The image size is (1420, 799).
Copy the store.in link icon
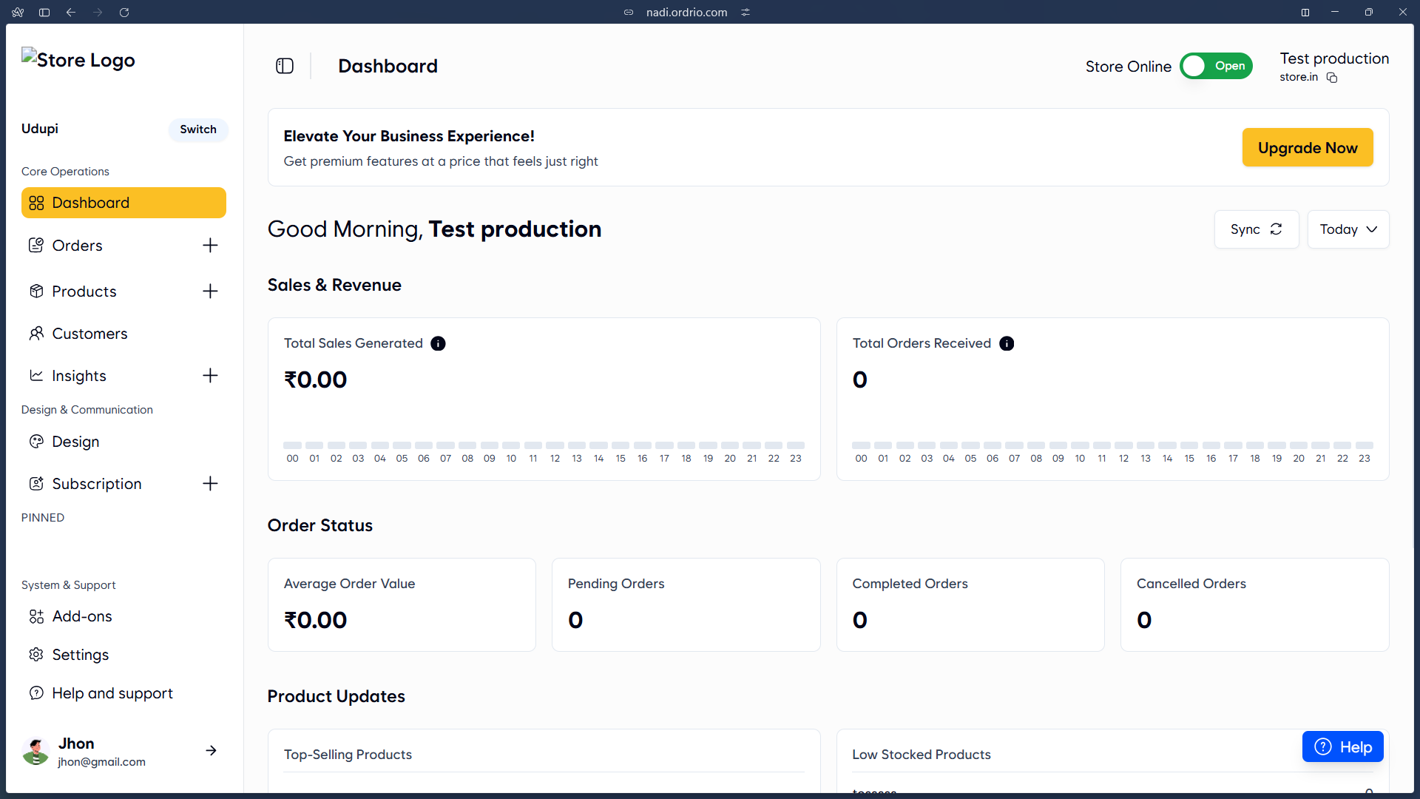pos(1332,78)
